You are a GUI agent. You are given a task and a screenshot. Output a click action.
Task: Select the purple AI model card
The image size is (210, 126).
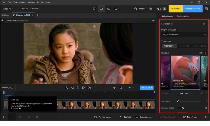165,73
